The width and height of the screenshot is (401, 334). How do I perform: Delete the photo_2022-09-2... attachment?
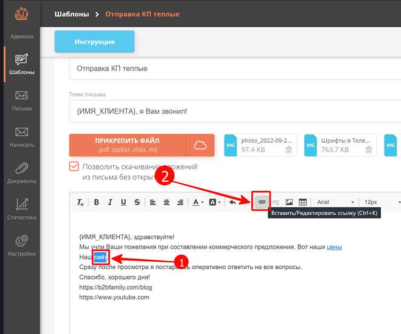point(289,150)
